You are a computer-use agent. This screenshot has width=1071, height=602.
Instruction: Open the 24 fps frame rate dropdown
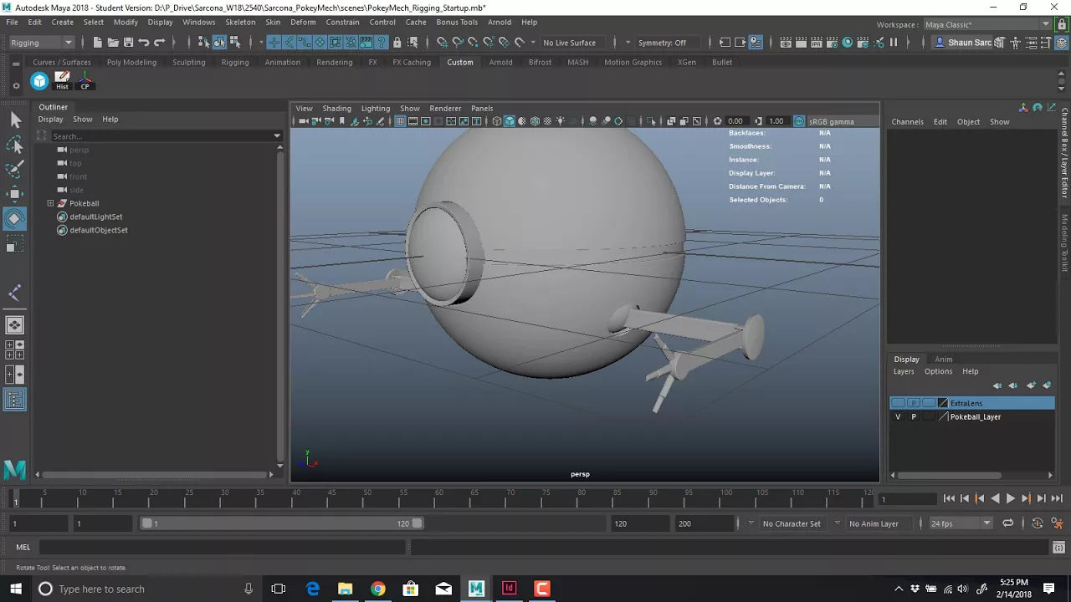pos(960,523)
